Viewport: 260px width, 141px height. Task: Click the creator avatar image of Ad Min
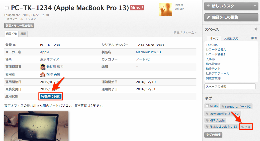[x=165, y=9]
